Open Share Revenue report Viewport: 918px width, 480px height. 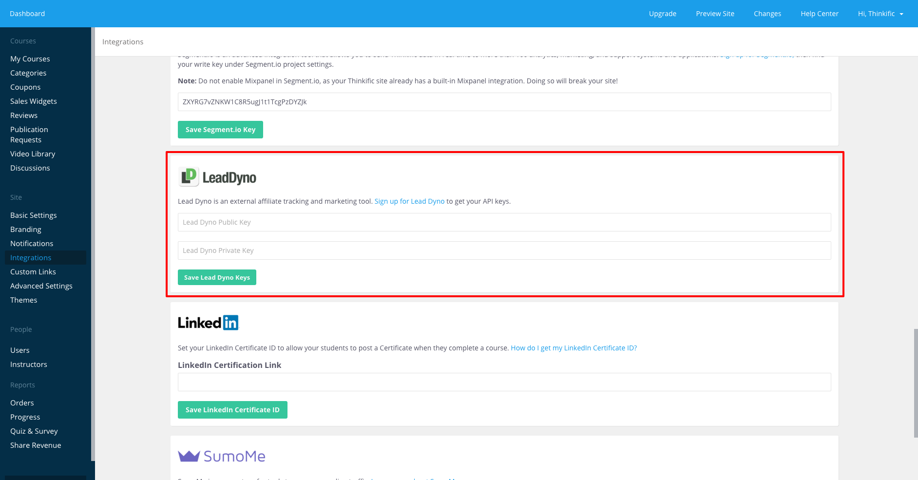(36, 445)
